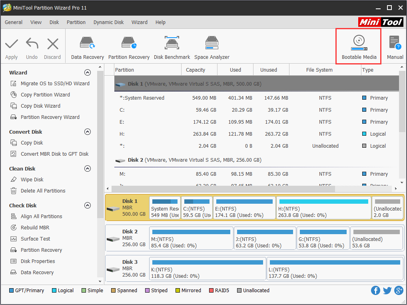Click the sidebar scroll down arrow
This screenshot has width=407, height=305.
(100, 281)
